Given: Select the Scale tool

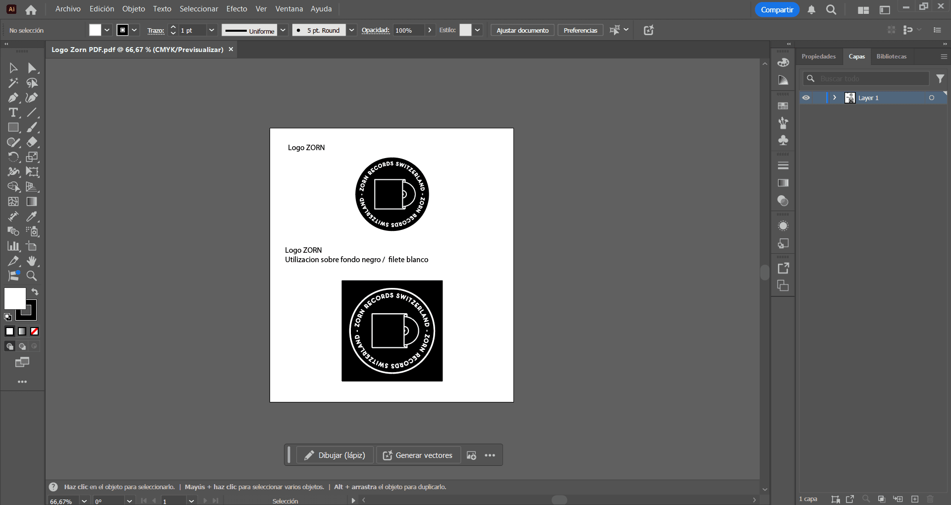Looking at the screenshot, I should pos(32,157).
